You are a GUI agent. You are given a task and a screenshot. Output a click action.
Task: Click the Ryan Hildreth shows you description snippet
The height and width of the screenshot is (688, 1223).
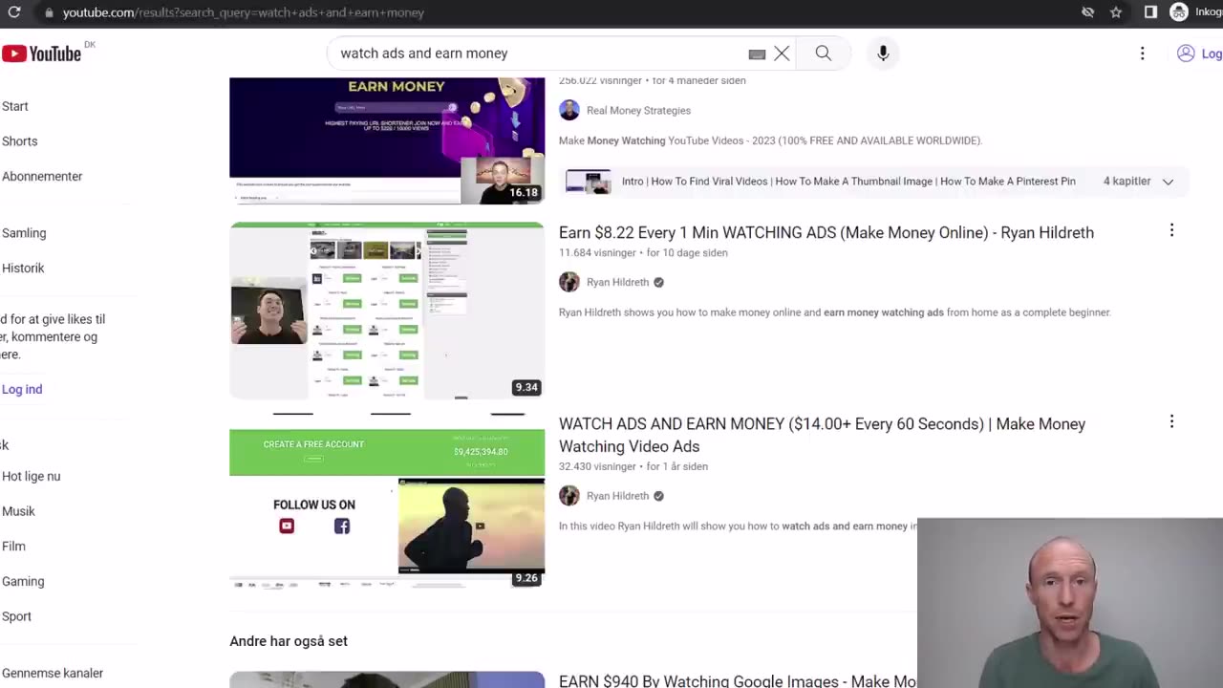coord(834,312)
